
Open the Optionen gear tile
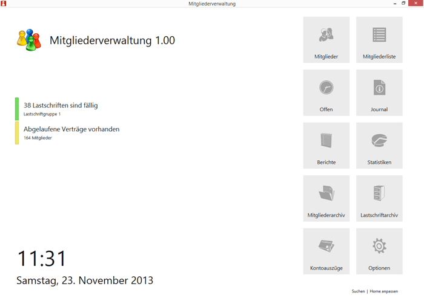point(379,251)
